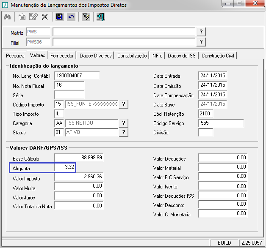Go to Dados do ISS tab
This screenshot has width=266, height=248.
tap(182, 56)
